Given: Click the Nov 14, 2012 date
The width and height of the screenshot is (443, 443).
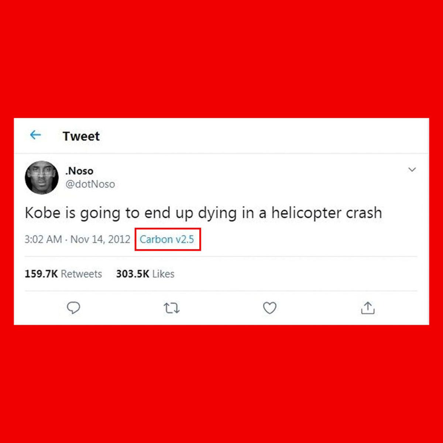Looking at the screenshot, I should click(x=100, y=240).
